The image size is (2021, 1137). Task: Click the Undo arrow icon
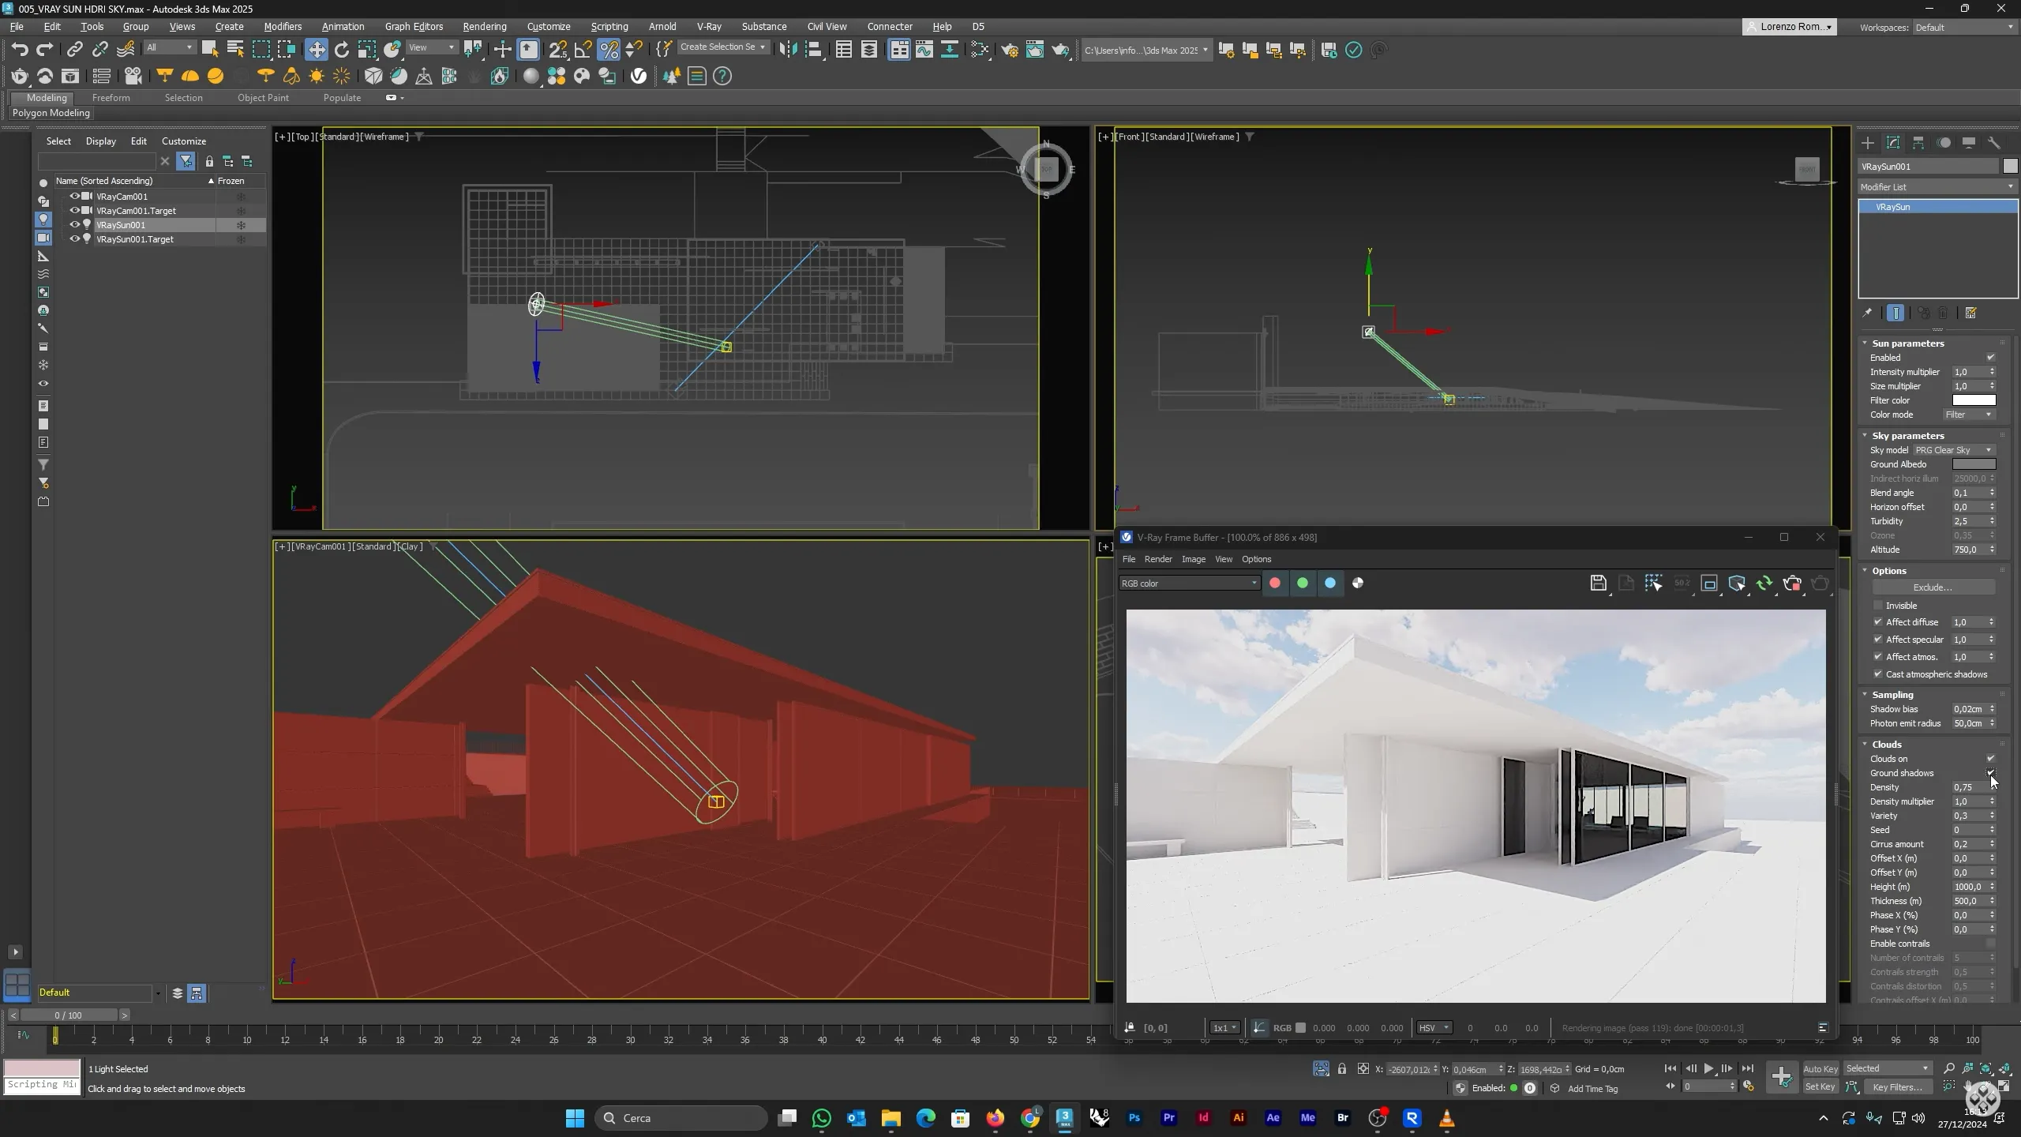tap(20, 50)
